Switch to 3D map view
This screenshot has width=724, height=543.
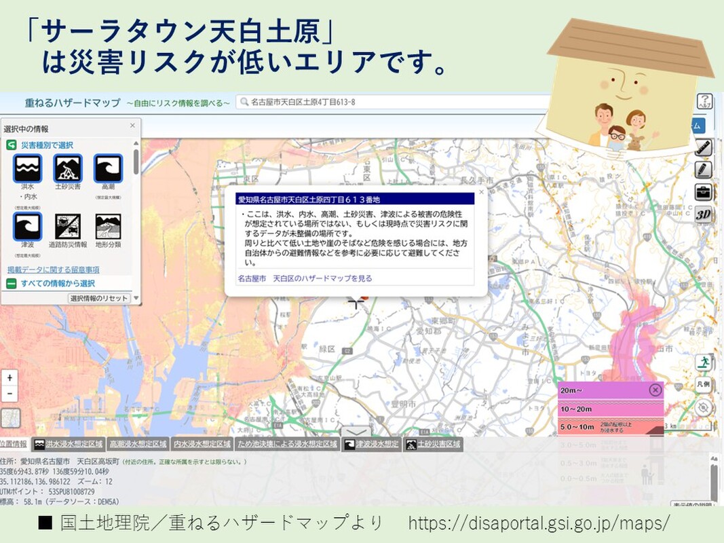[x=704, y=215]
